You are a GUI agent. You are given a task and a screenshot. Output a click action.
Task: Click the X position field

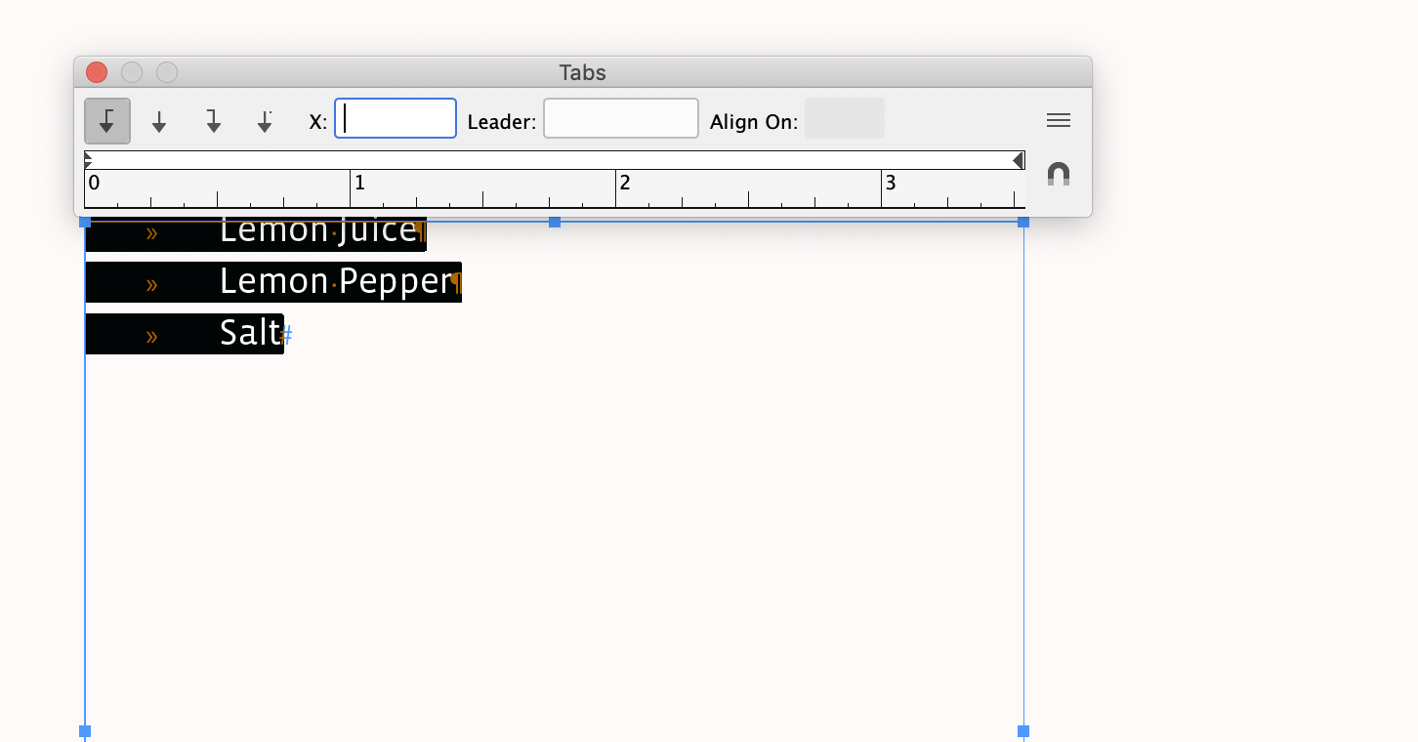[395, 118]
